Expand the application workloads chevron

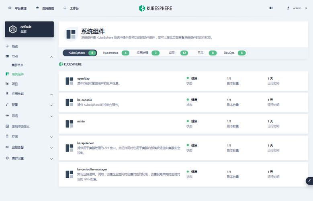tap(51, 94)
